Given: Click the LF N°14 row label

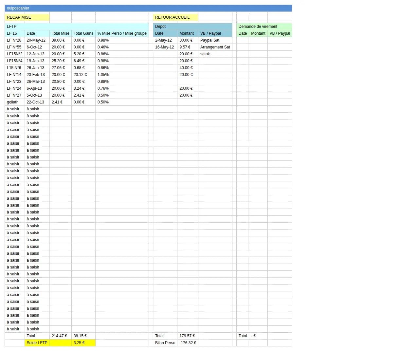Looking at the screenshot, I should coord(15,75).
